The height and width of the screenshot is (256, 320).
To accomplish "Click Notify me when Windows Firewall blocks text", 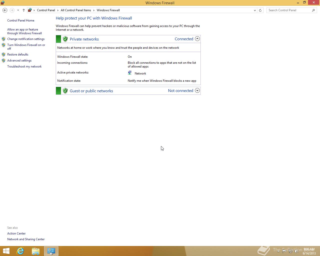I will click(x=162, y=81).
